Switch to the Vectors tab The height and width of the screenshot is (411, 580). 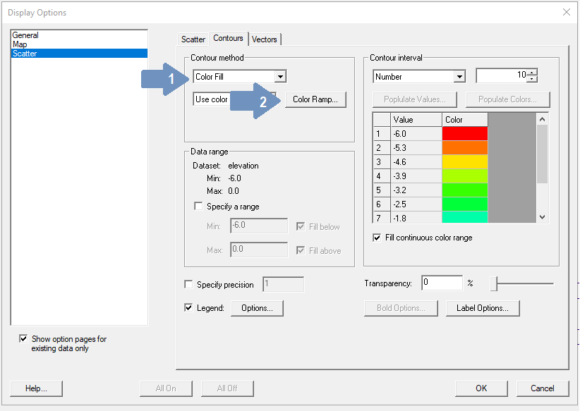click(x=264, y=39)
